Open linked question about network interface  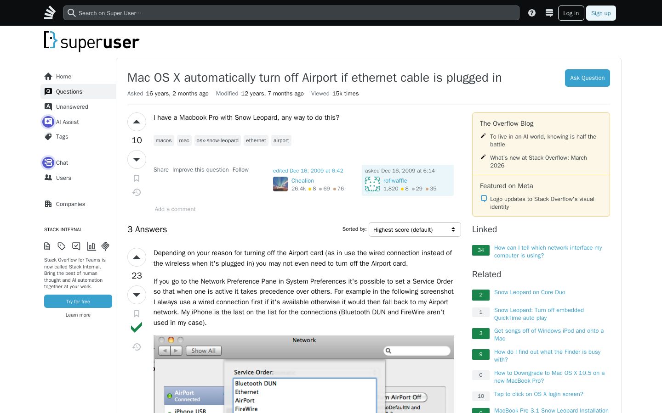(548, 251)
